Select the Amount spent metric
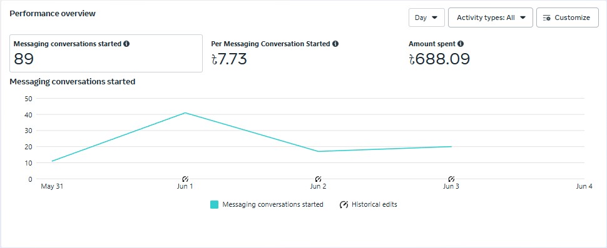 (439, 54)
